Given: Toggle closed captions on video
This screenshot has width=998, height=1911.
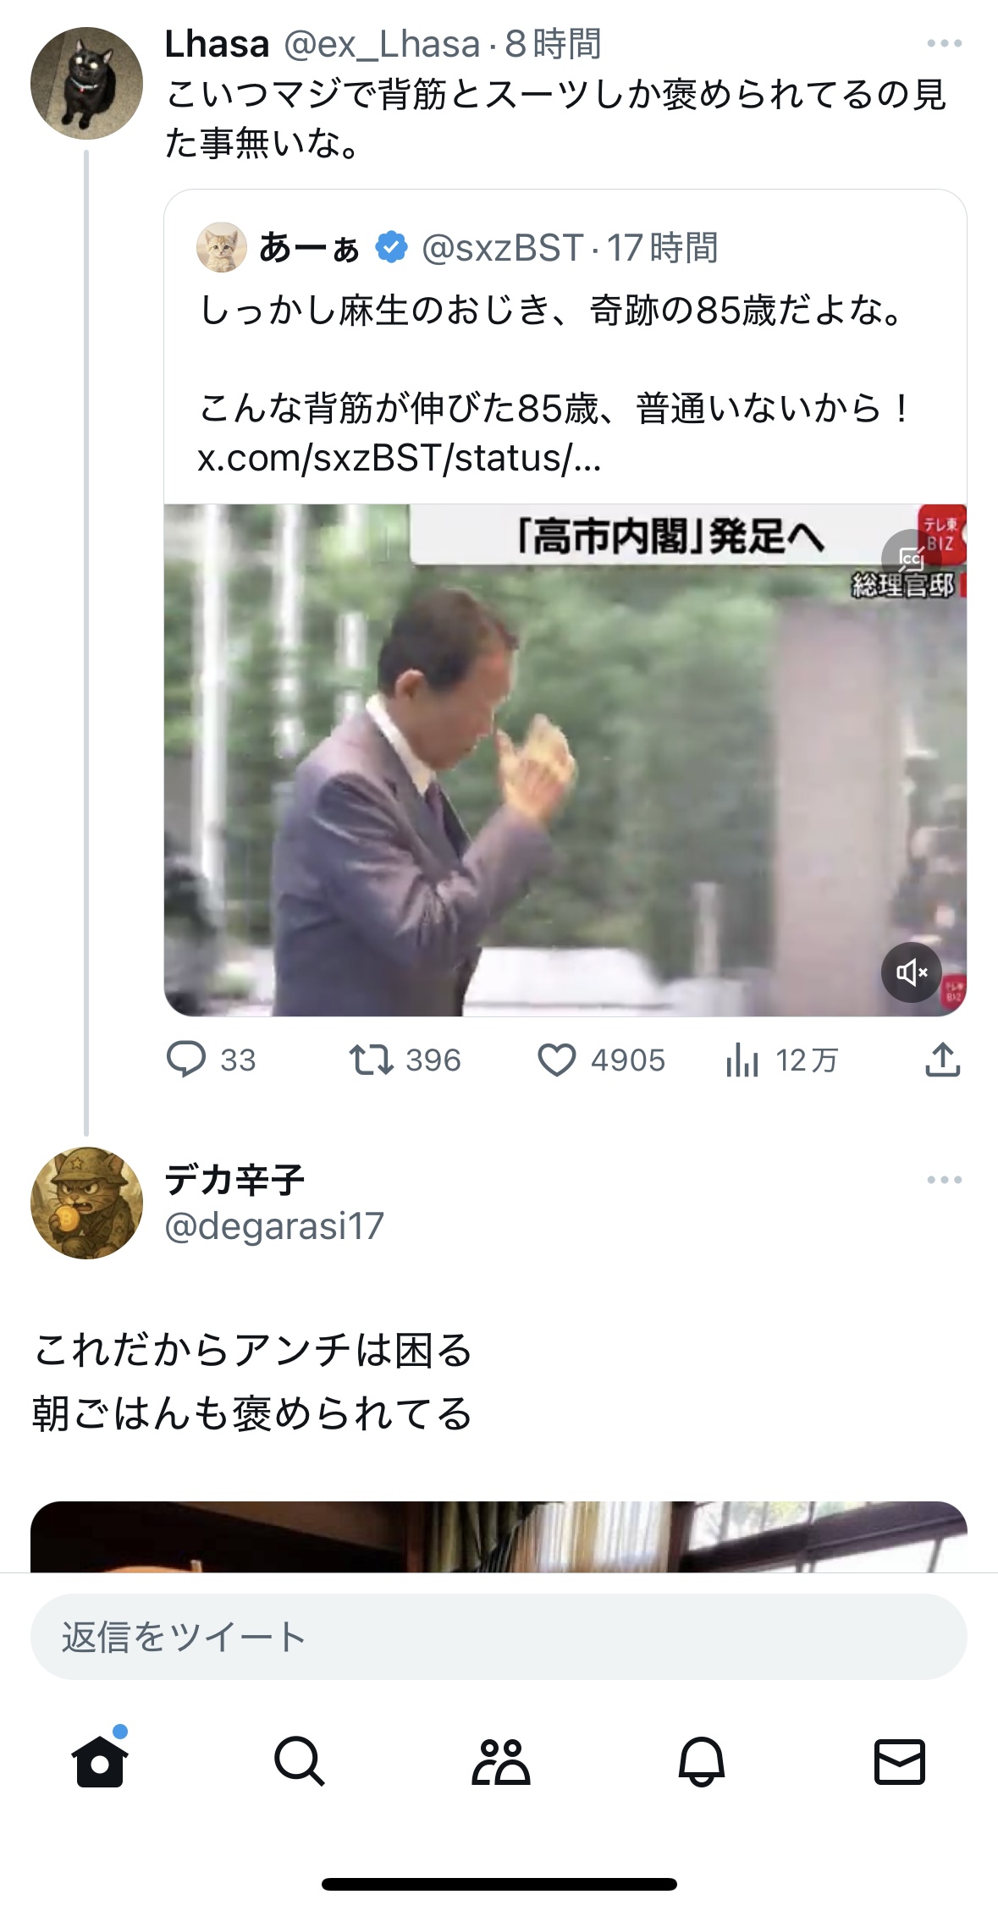Looking at the screenshot, I should 911,558.
